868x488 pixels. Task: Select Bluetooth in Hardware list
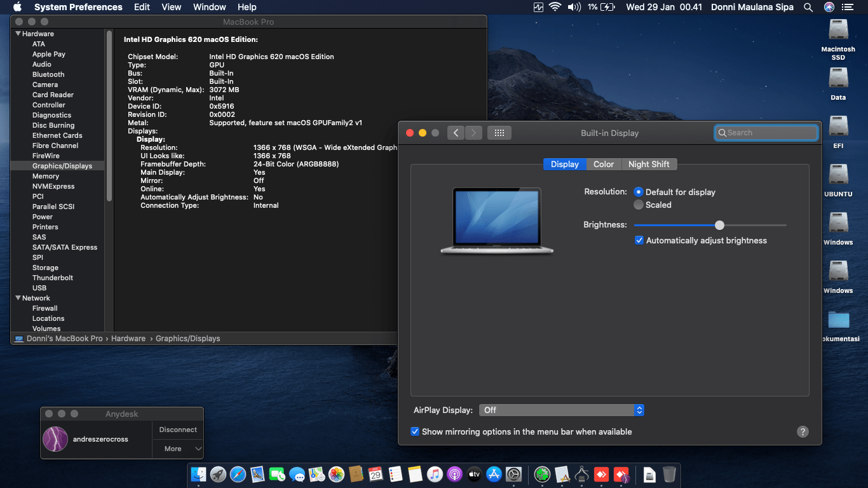[48, 74]
